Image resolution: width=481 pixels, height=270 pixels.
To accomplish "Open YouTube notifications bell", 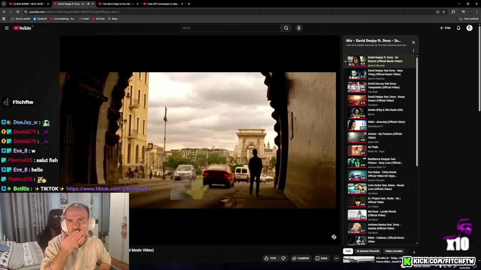I will tap(458, 28).
